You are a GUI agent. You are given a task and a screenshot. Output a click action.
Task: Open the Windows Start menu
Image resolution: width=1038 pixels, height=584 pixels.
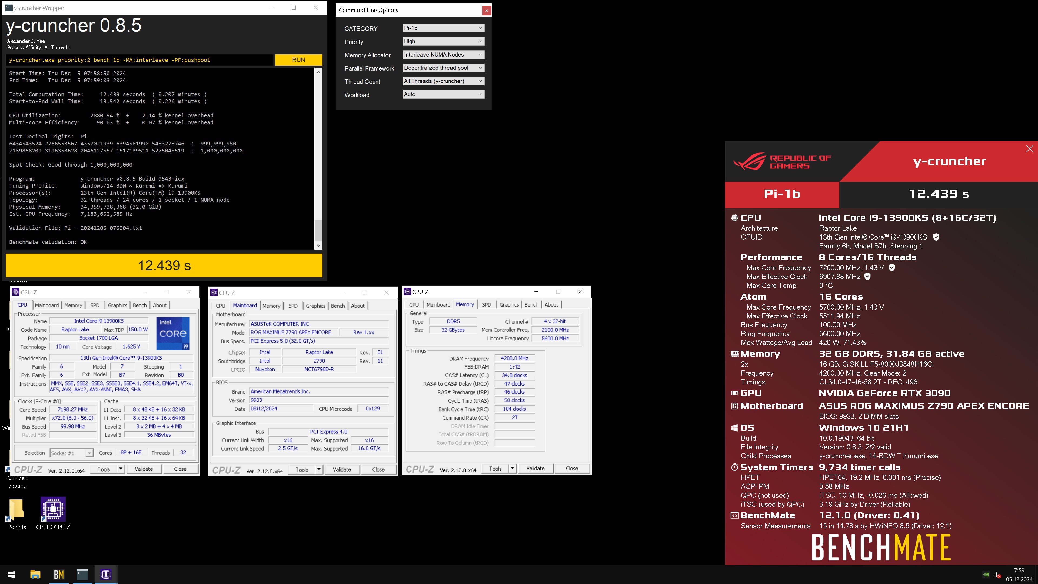click(x=11, y=574)
